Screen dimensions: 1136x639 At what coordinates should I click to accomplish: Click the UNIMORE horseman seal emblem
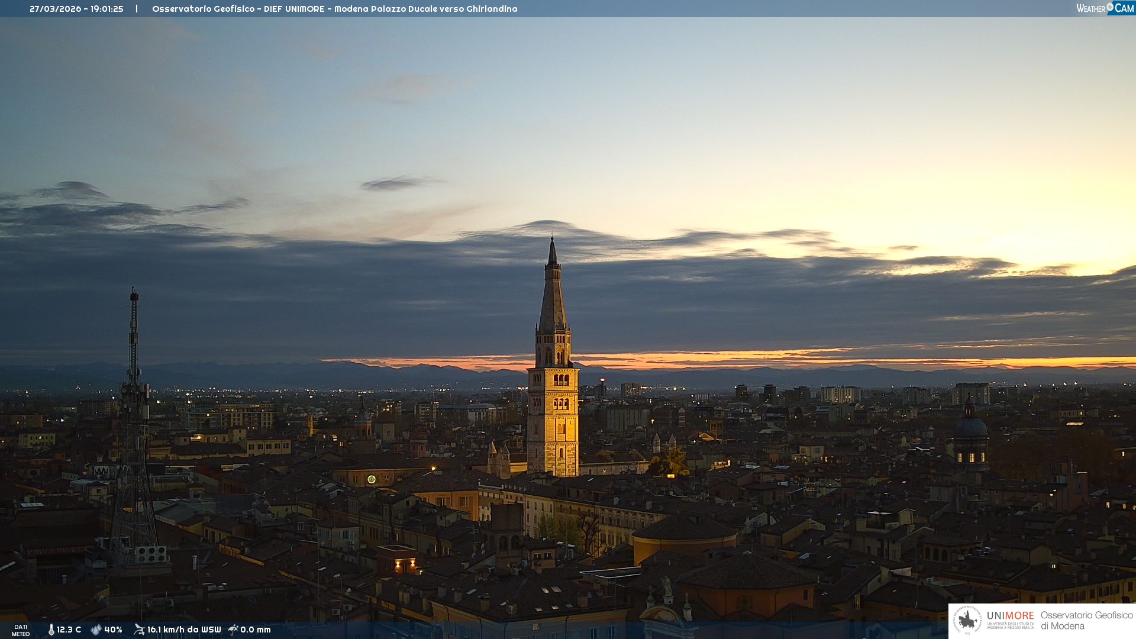[x=967, y=620]
